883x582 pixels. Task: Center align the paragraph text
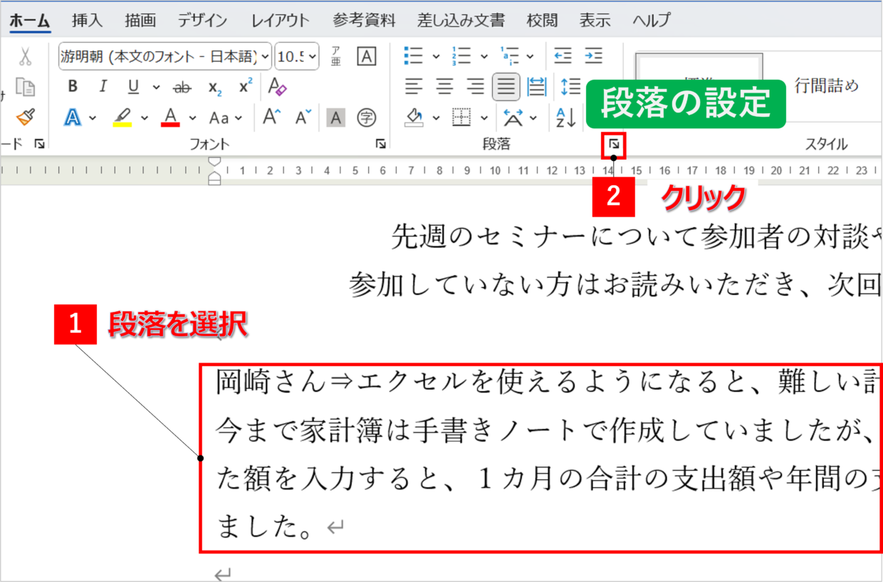pyautogui.click(x=445, y=87)
